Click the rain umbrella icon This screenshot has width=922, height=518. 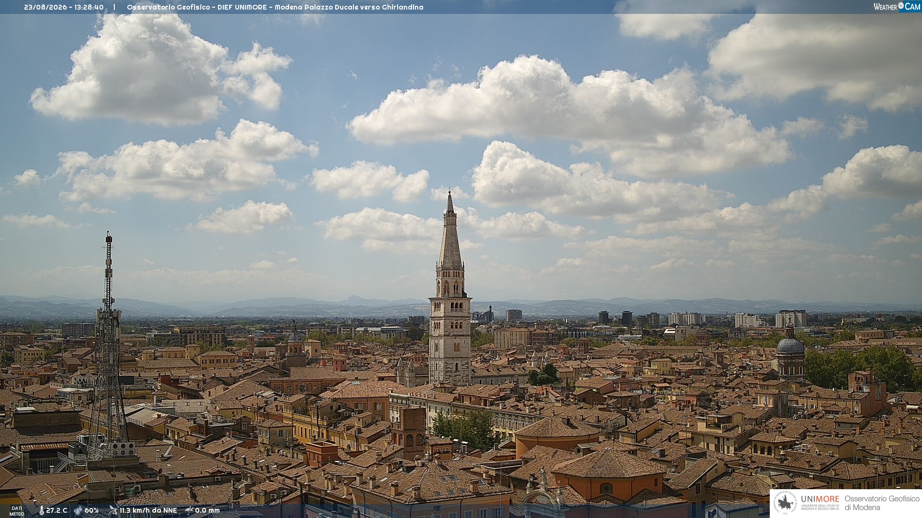pos(189,511)
